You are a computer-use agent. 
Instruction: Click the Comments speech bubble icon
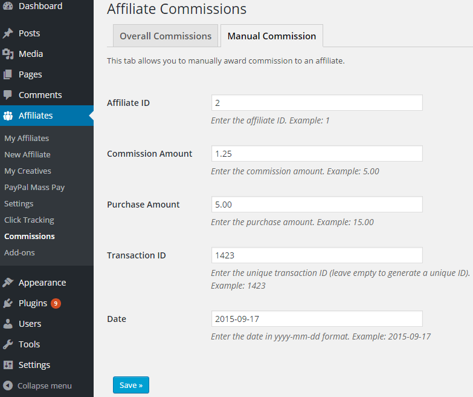coord(8,95)
